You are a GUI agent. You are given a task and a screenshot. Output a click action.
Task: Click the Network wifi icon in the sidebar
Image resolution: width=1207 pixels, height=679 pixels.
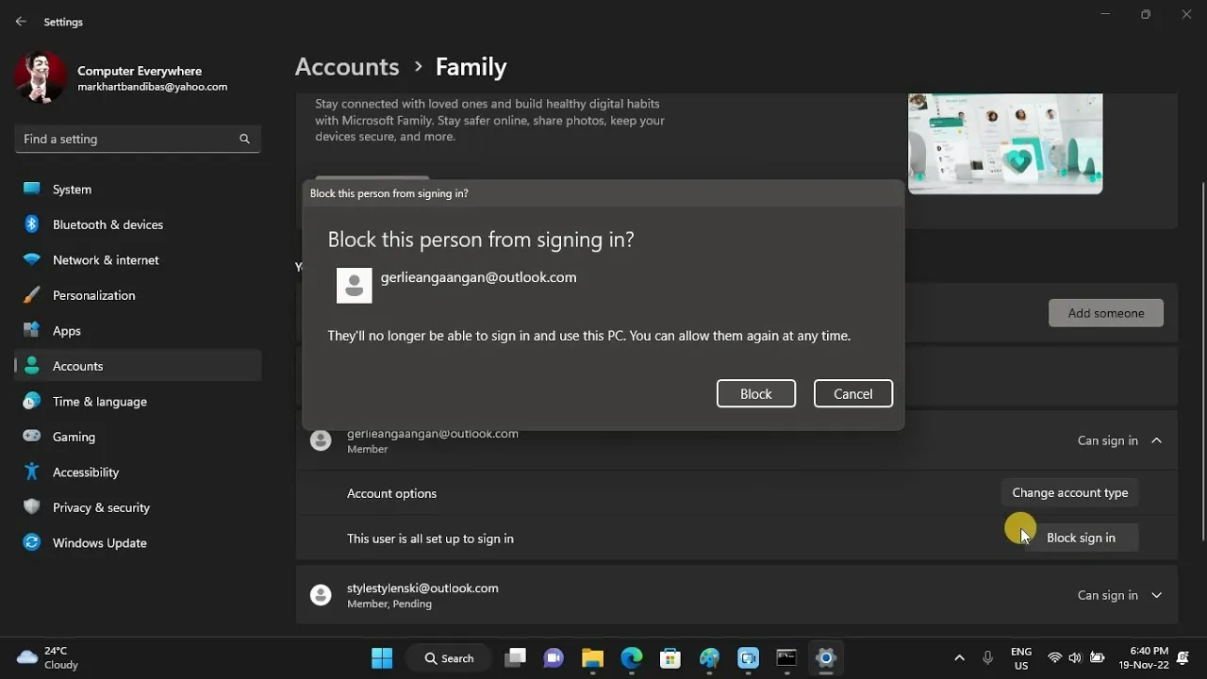[32, 259]
